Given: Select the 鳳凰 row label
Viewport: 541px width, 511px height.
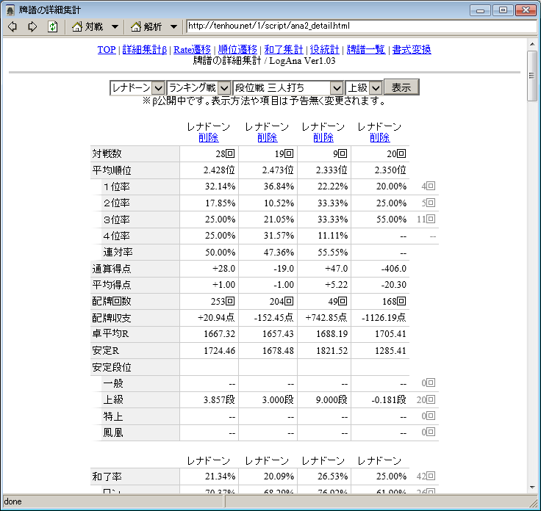Looking at the screenshot, I should tap(113, 432).
